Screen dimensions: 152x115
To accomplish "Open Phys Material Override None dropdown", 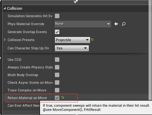I will [83, 24].
